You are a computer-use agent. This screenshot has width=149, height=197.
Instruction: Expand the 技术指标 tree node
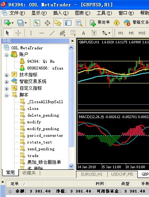[6, 75]
